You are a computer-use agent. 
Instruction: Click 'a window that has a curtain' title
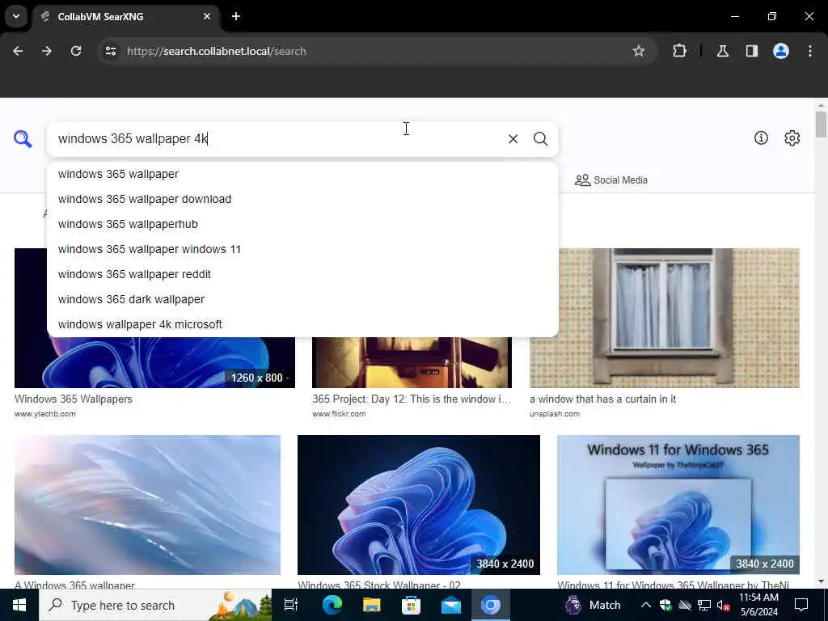pos(602,399)
